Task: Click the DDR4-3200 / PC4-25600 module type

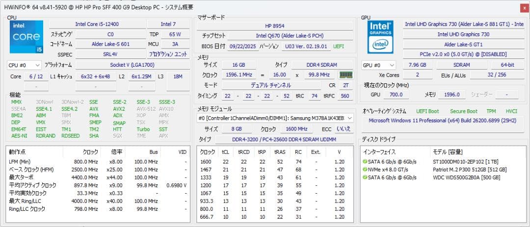Action: coord(284,140)
